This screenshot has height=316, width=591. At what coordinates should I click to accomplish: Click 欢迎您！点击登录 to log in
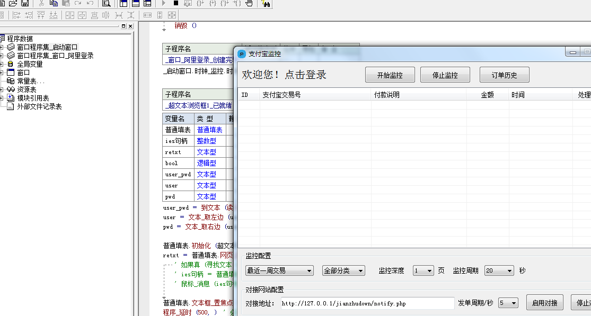point(284,75)
